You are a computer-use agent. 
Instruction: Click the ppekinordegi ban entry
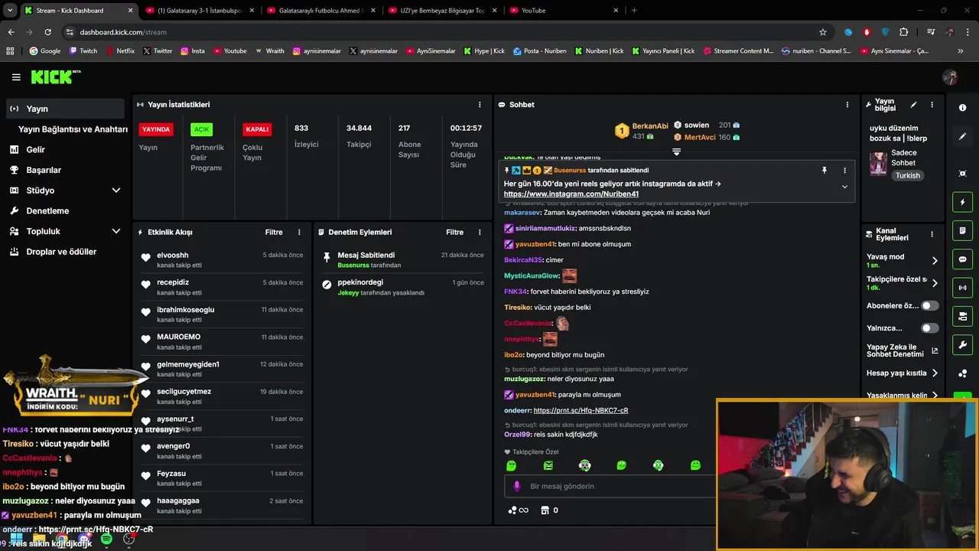[402, 287]
